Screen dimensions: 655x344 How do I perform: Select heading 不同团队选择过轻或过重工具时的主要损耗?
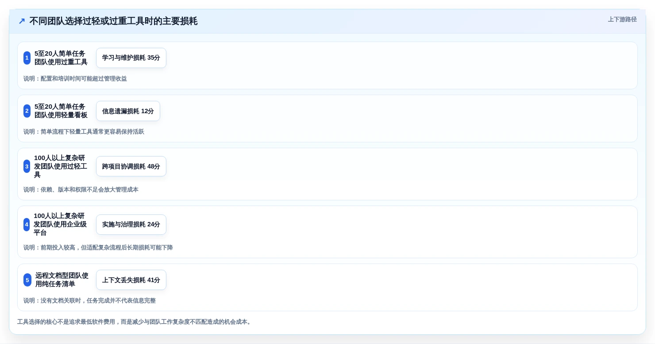click(x=113, y=21)
